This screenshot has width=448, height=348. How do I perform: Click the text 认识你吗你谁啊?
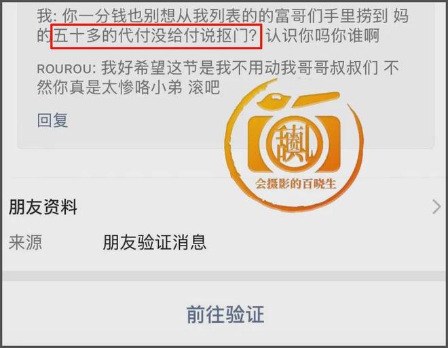point(322,36)
